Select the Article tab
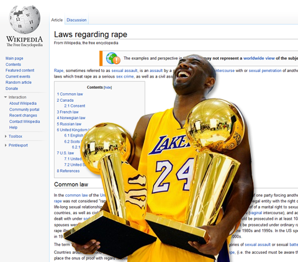298x262 pixels. pos(57,20)
